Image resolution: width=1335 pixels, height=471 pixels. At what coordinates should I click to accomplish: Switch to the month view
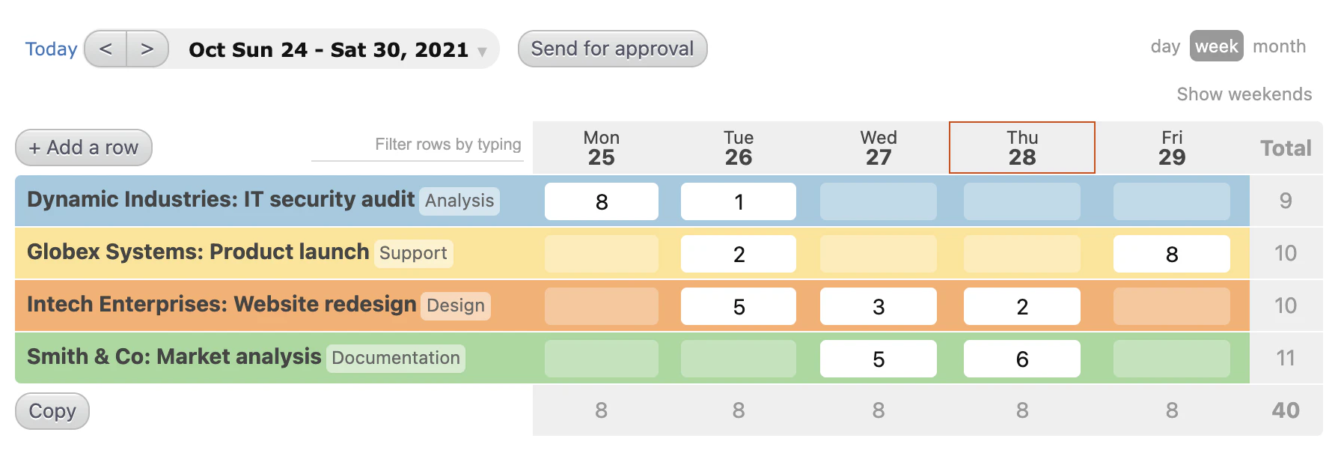(x=1279, y=46)
